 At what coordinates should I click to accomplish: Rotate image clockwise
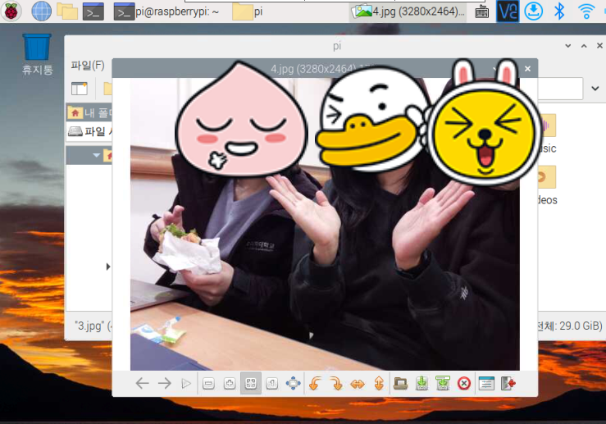[336, 384]
